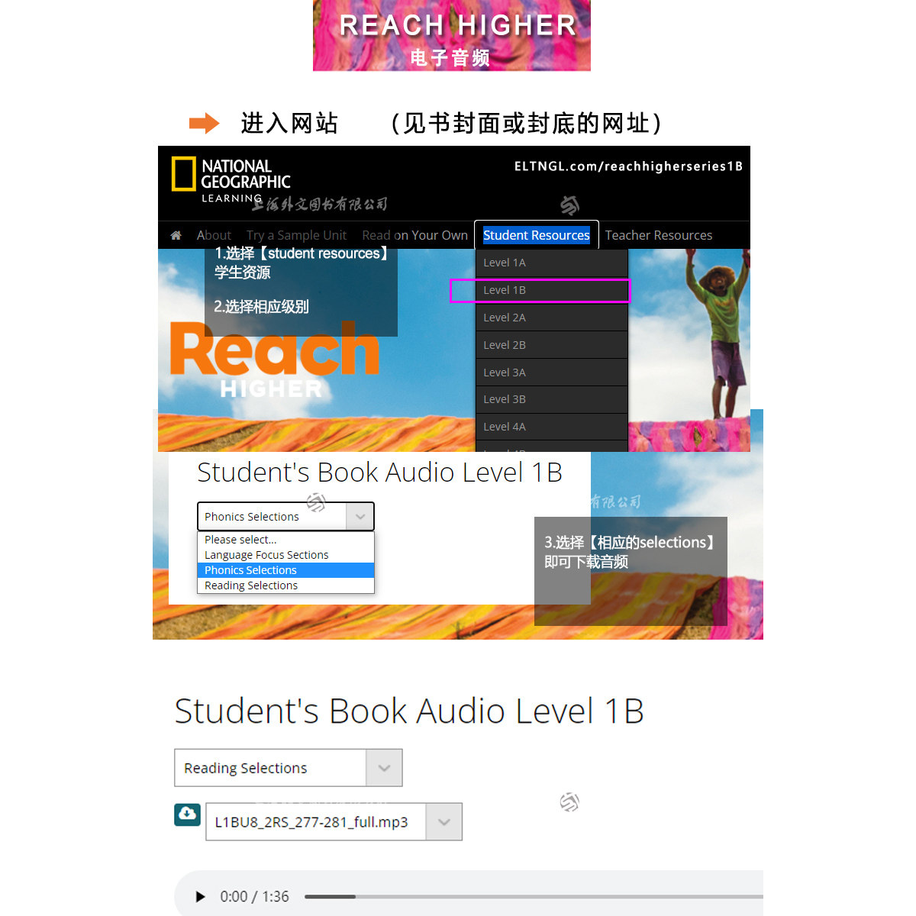Open the Teacher Resources menu
Screen dimensions: 916x916
659,235
